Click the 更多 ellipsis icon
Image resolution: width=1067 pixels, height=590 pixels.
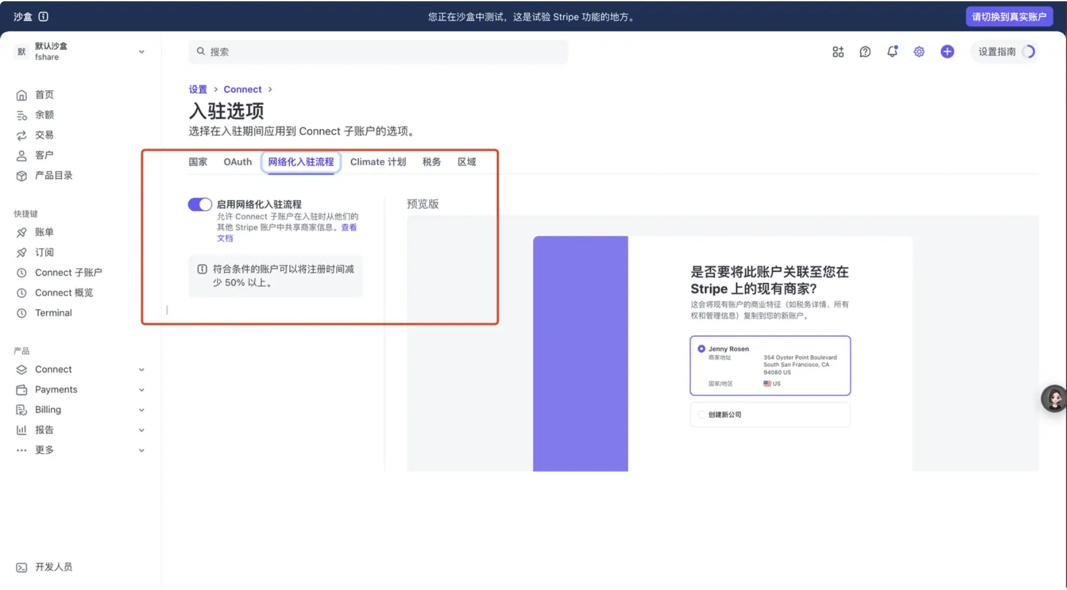coord(22,450)
